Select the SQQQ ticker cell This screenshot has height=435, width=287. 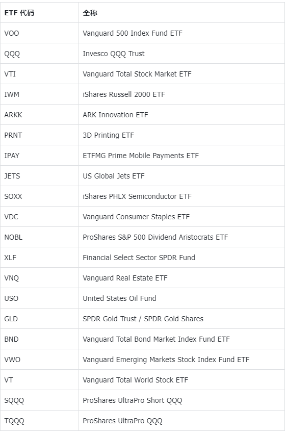(x=39, y=400)
